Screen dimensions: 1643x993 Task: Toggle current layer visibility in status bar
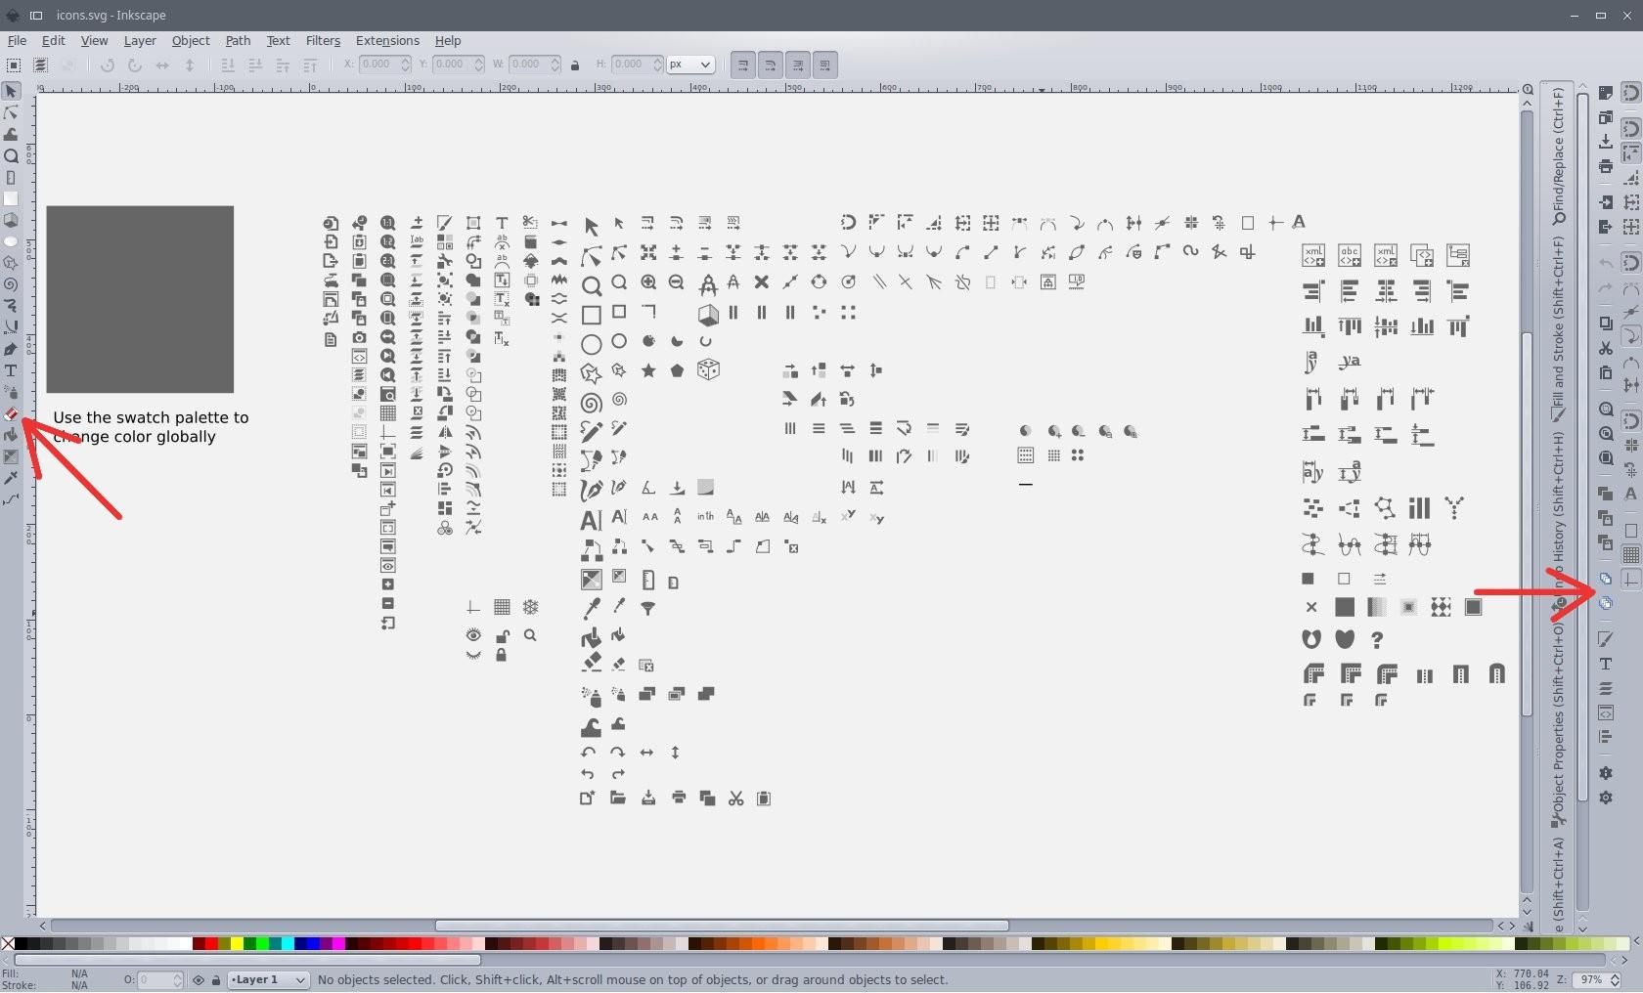tap(197, 980)
